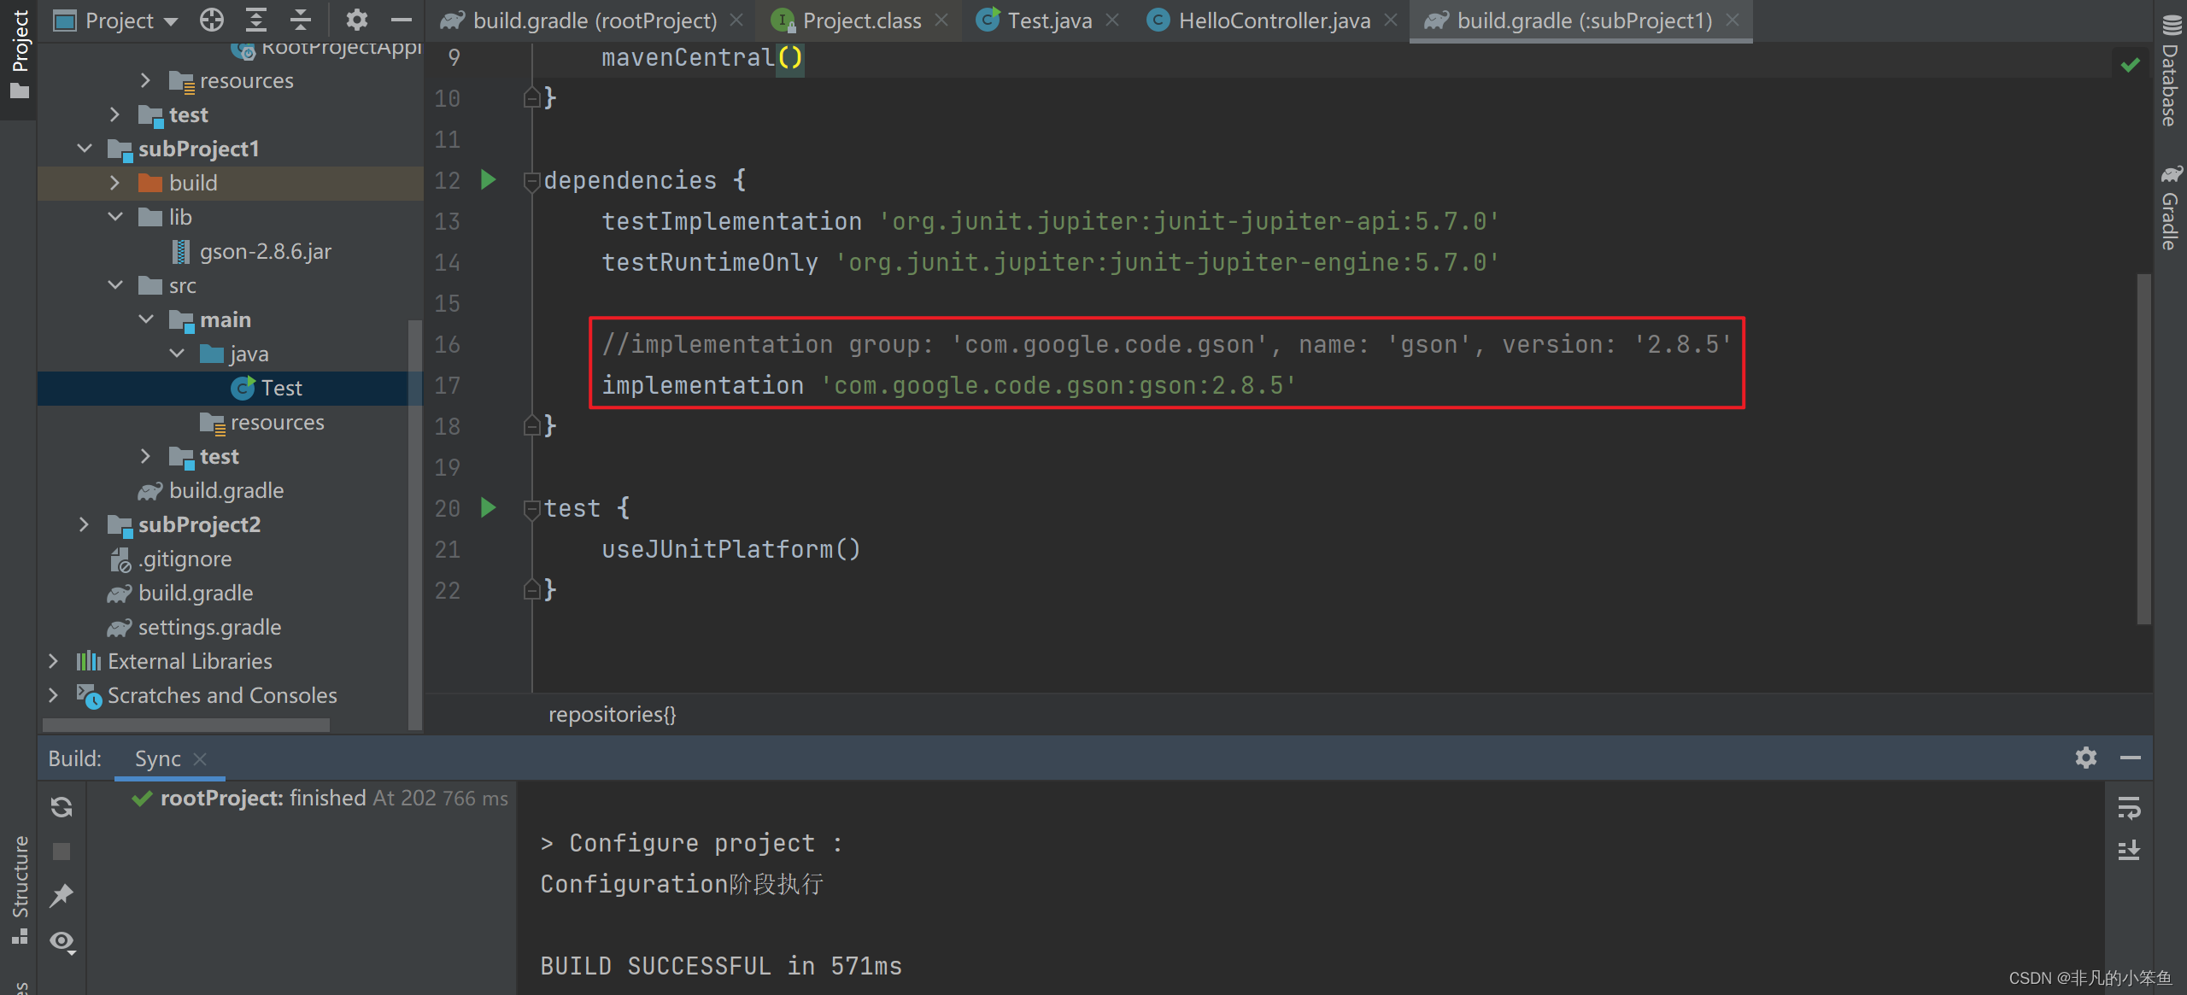Open Project panel settings gear
This screenshot has width=2187, height=995.
356,20
